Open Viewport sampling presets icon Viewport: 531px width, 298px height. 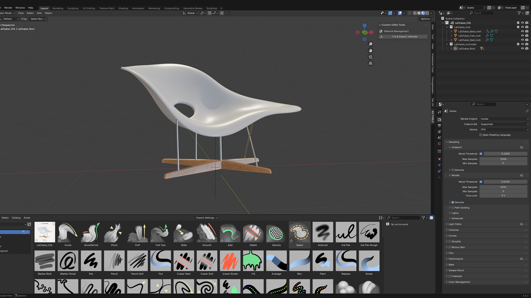[x=521, y=147]
